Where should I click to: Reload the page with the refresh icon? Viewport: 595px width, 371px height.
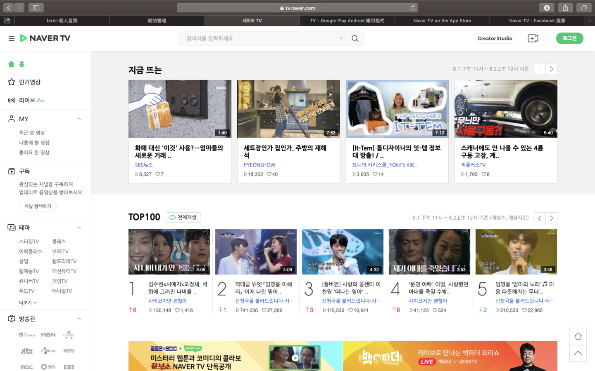413,8
